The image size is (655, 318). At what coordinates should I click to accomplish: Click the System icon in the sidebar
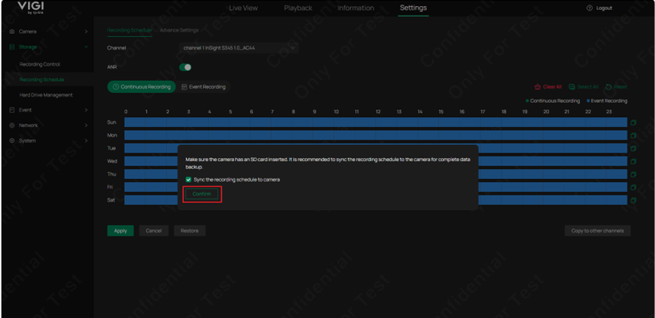click(x=11, y=140)
